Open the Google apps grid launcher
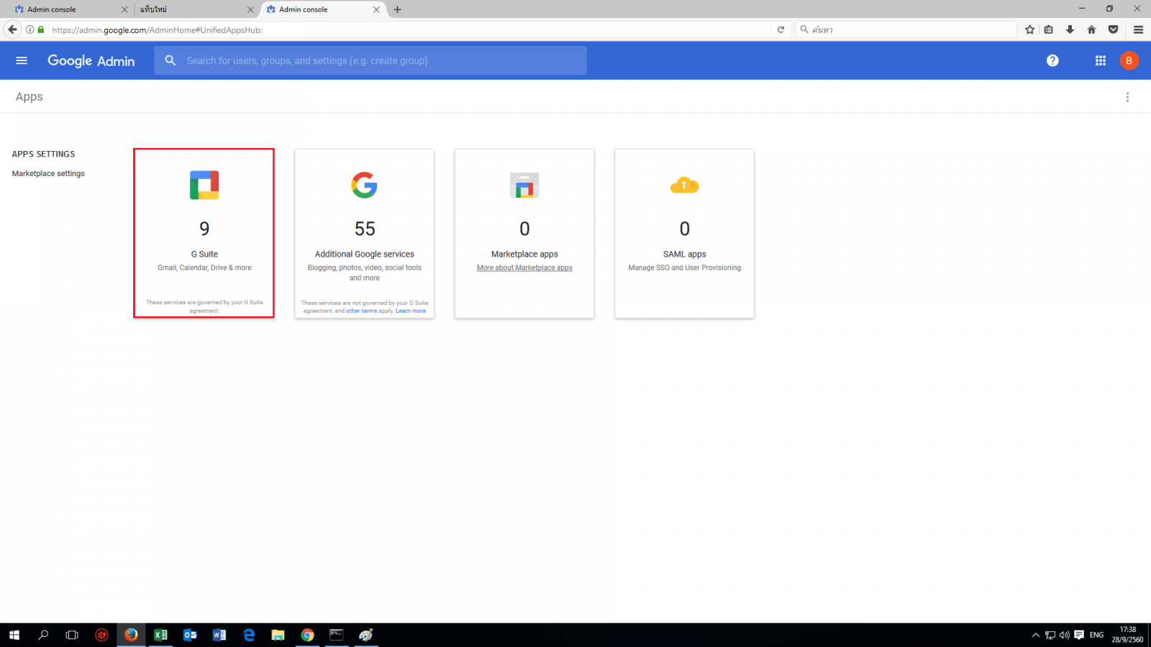The image size is (1151, 647). point(1101,60)
